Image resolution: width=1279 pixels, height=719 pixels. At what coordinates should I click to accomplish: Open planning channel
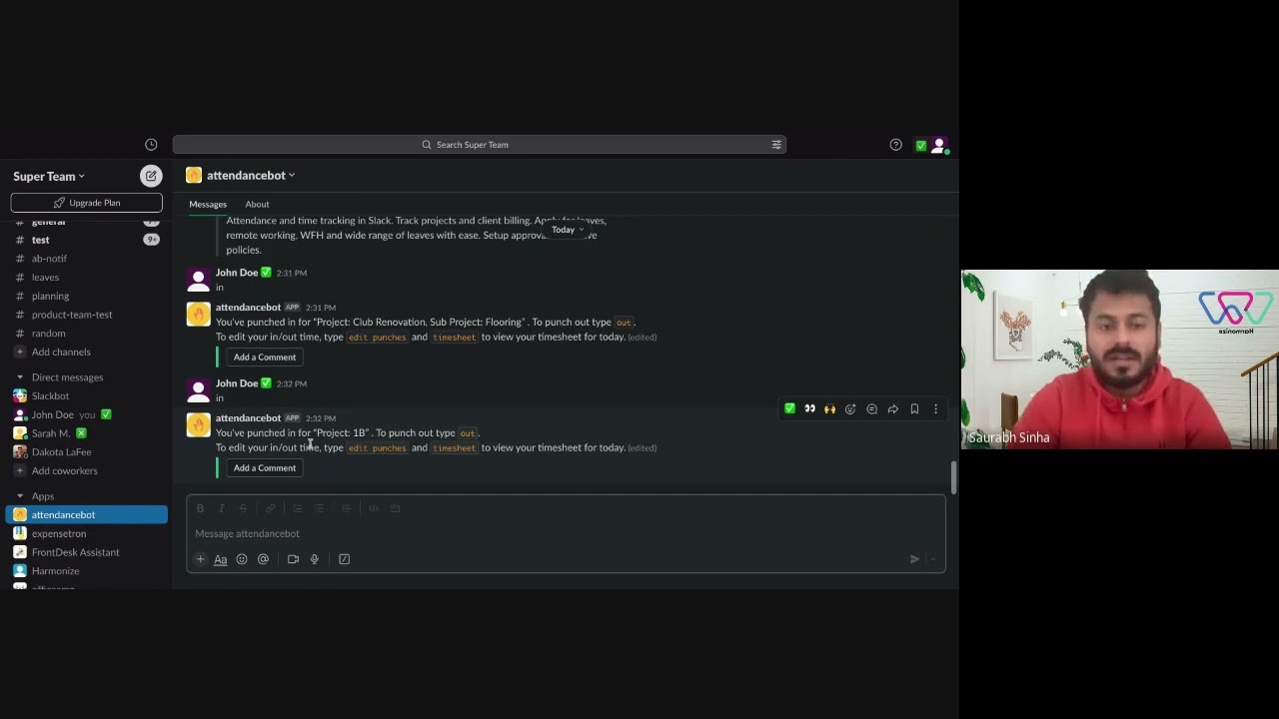pyautogui.click(x=87, y=296)
